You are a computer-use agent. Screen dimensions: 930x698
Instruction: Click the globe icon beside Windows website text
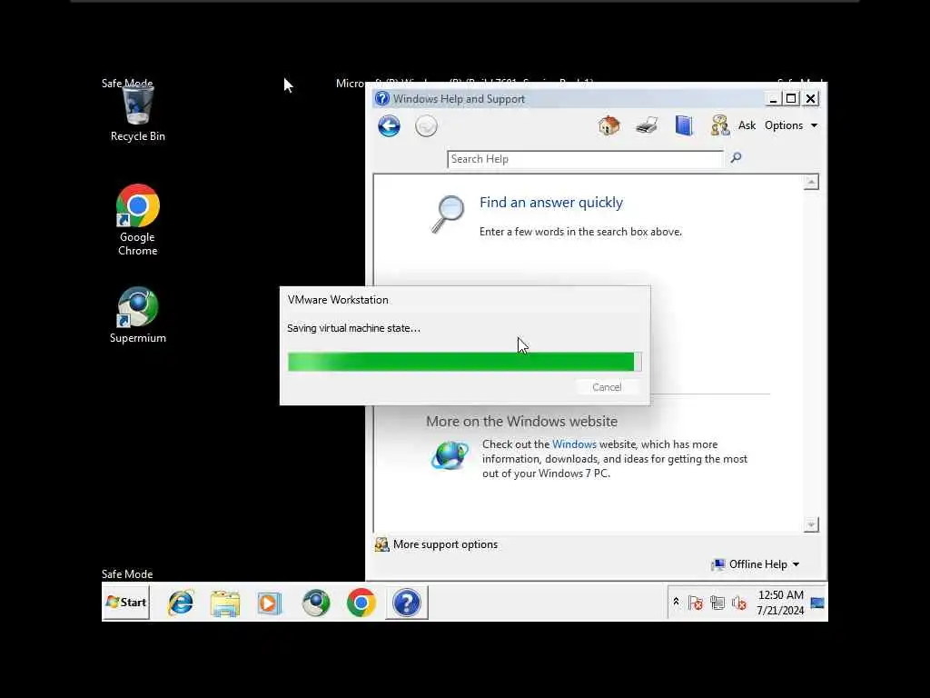coord(449,456)
